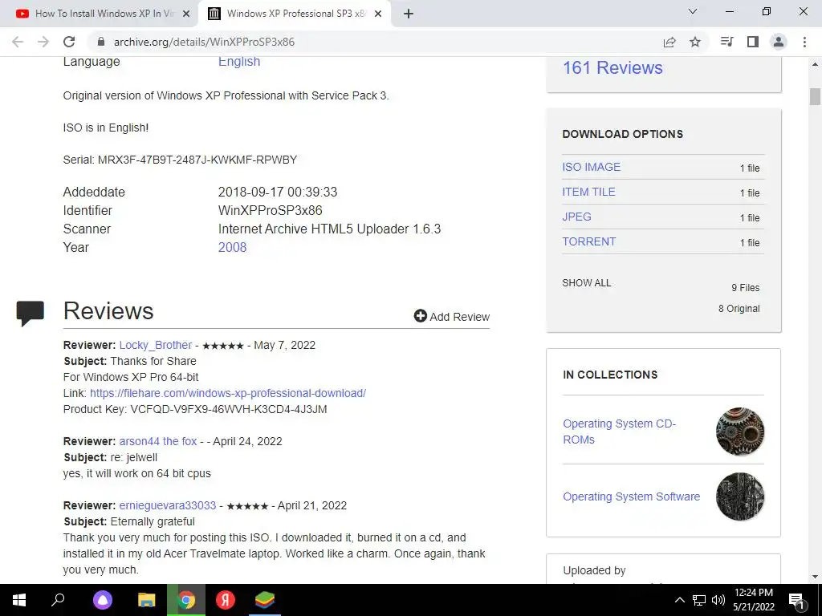822x616 pixels.
Task: Open network status tray icon
Action: click(x=699, y=600)
